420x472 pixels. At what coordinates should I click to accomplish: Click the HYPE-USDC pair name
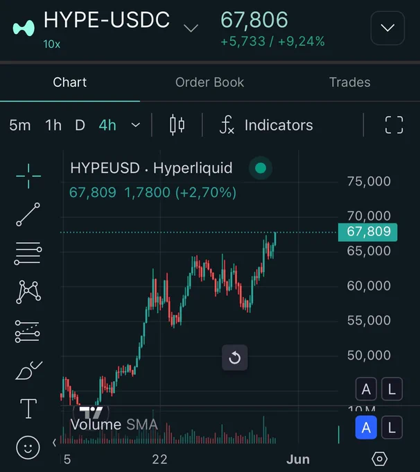click(107, 20)
